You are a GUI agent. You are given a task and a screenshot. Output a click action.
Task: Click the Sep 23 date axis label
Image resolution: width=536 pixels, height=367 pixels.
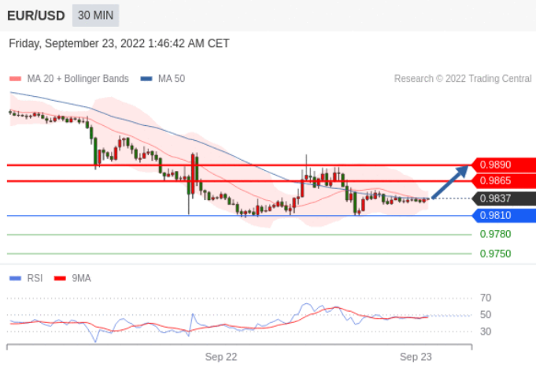pyautogui.click(x=416, y=357)
